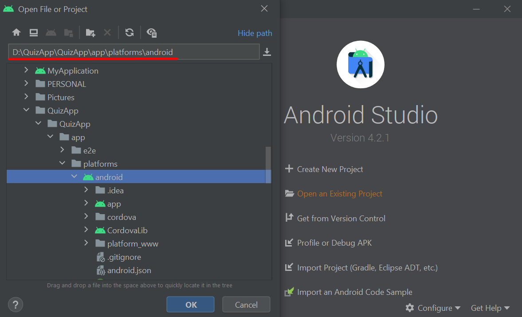
Task: Click Profile or Debug APK
Action: click(328, 243)
